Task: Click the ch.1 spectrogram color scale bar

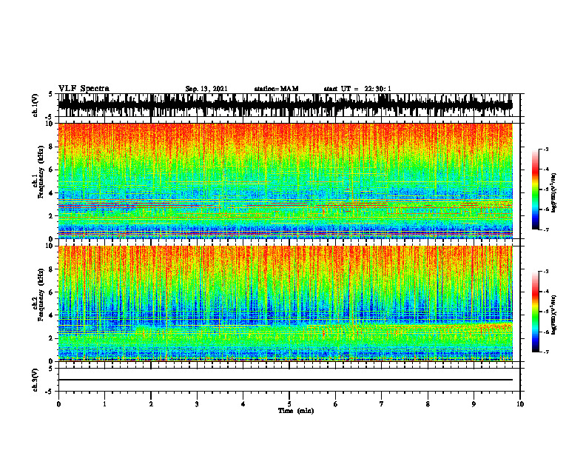Action: [535, 189]
